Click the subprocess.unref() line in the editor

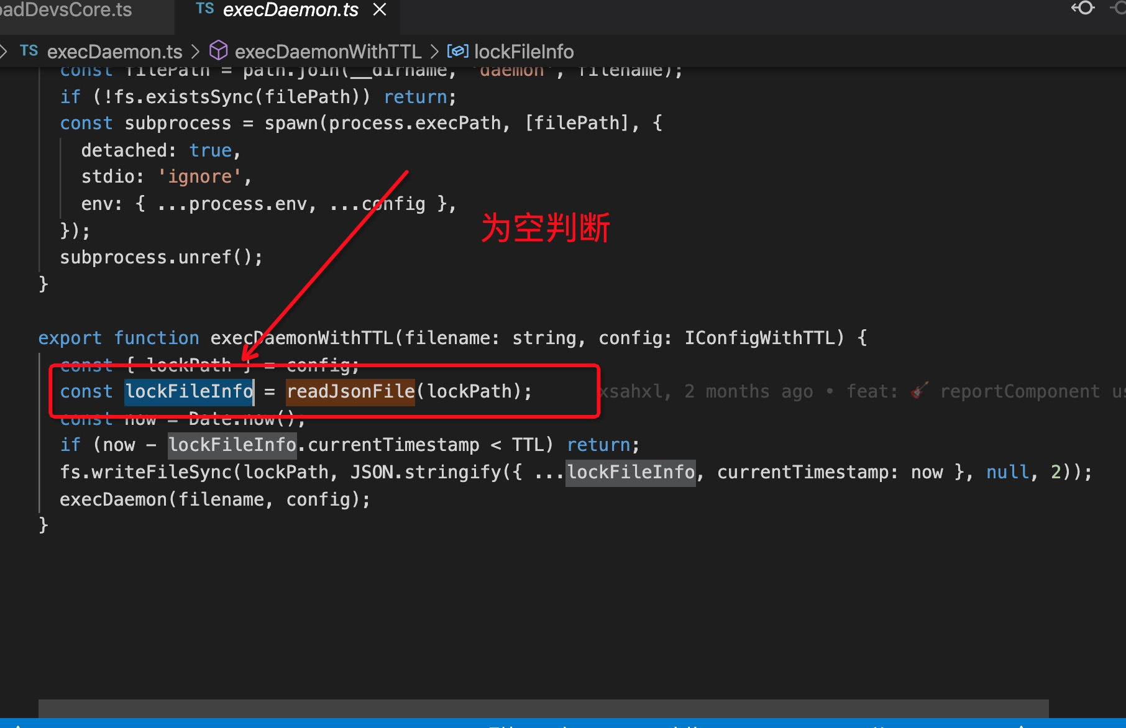click(x=160, y=257)
